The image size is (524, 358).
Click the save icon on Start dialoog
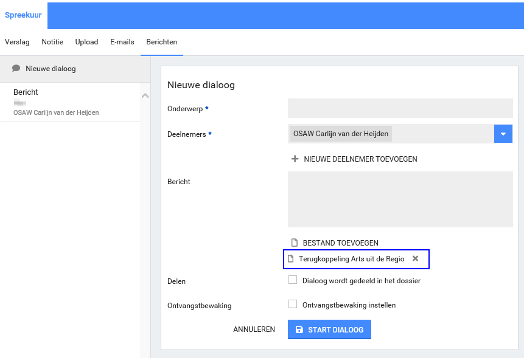[x=299, y=330]
